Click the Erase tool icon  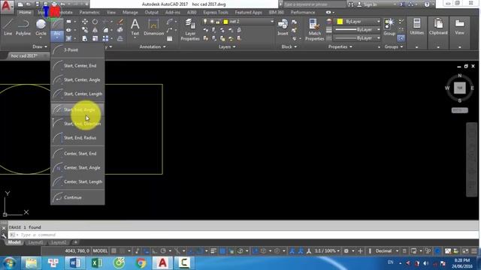[x=120, y=22]
